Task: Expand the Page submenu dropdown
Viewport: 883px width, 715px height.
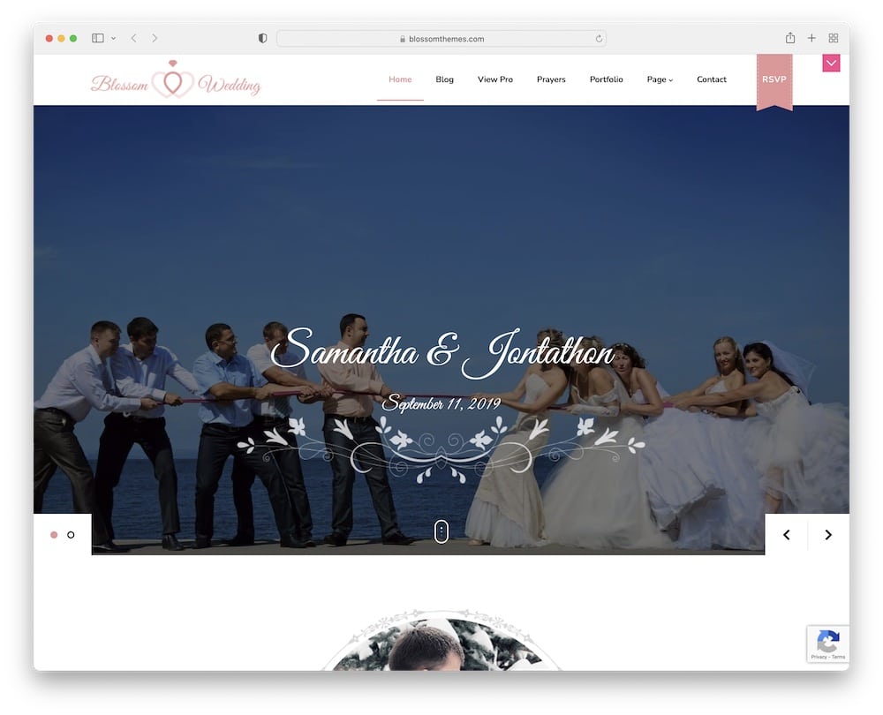Action: click(x=660, y=79)
